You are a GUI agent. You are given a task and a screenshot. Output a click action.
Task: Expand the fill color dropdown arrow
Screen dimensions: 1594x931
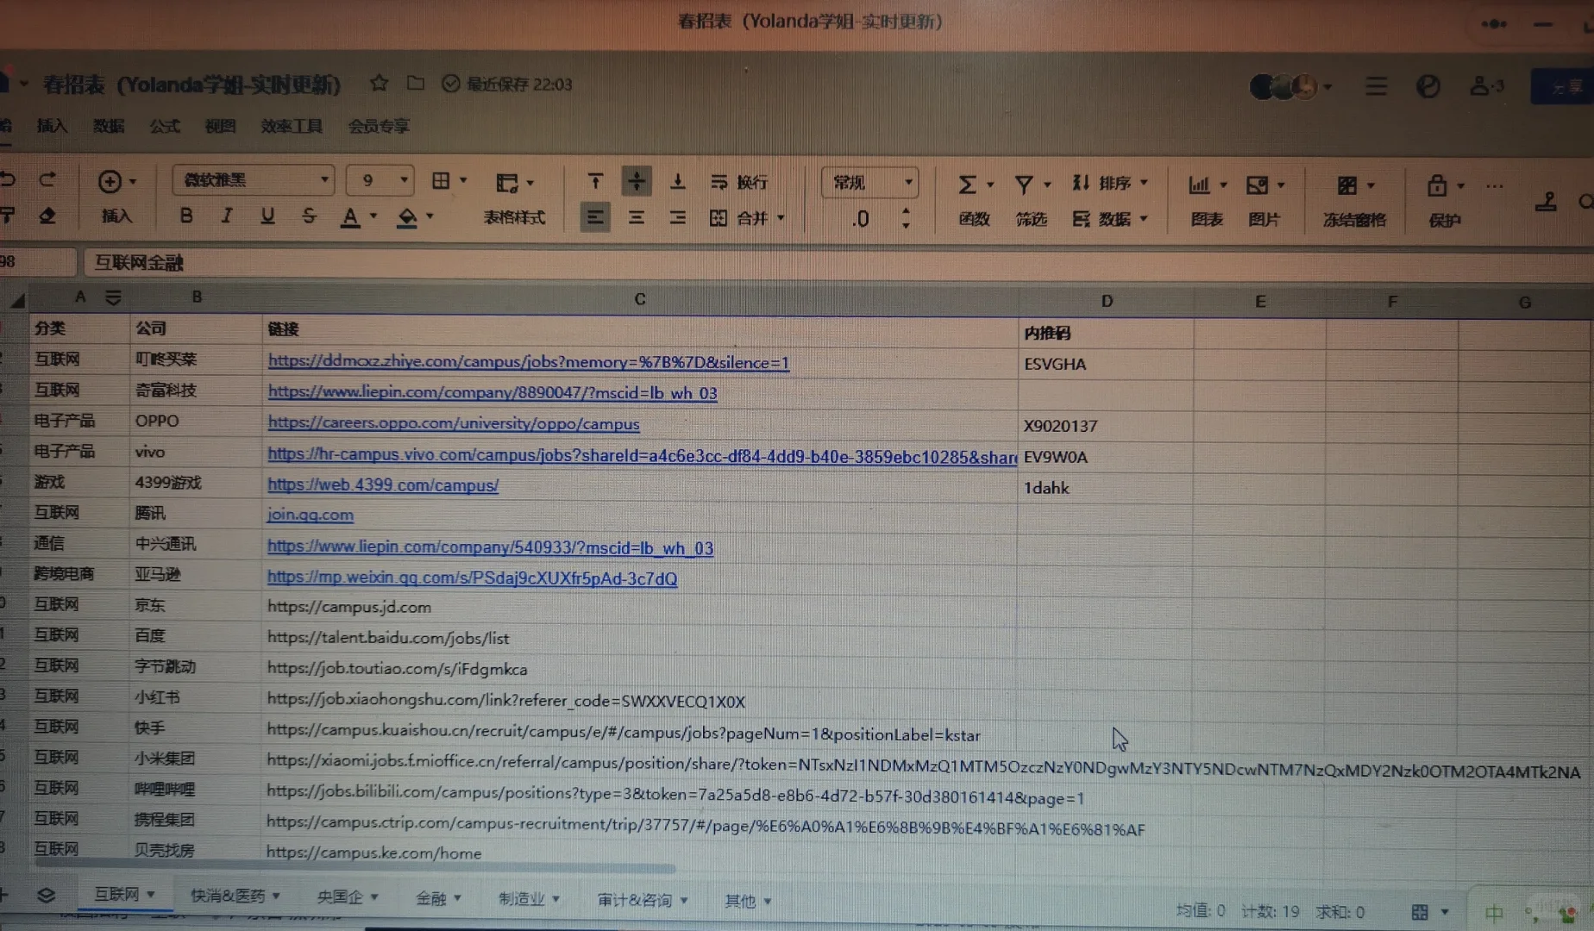[x=430, y=216]
